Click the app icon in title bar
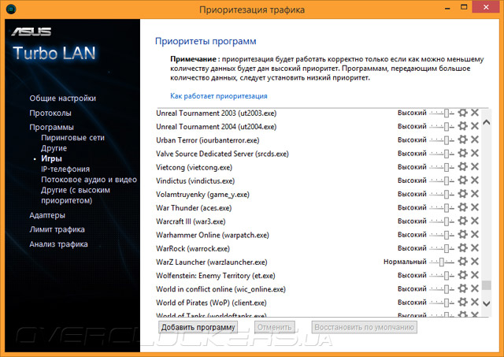This screenshot has height=357, width=504. coord(11,9)
